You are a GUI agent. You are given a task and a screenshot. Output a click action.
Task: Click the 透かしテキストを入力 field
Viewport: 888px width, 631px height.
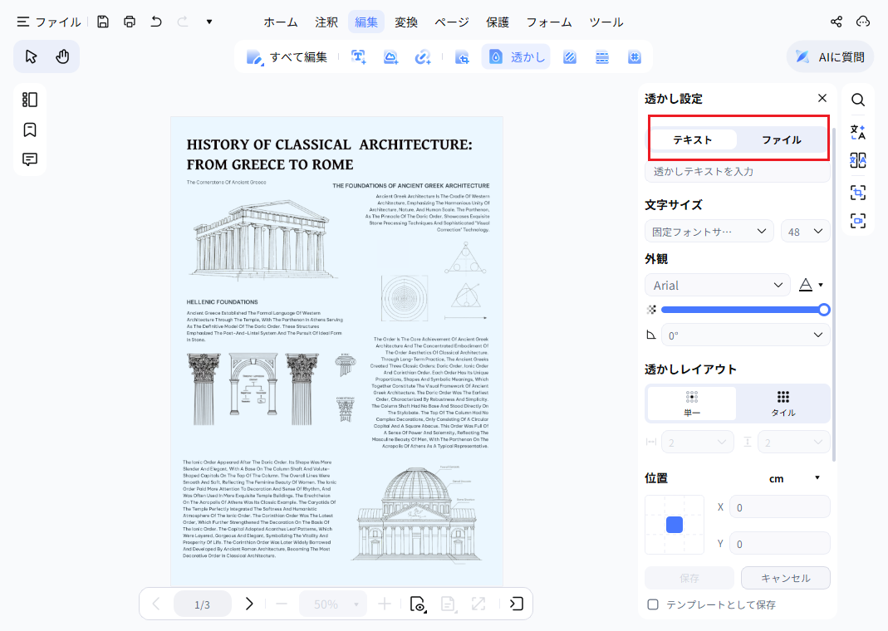coord(738,172)
